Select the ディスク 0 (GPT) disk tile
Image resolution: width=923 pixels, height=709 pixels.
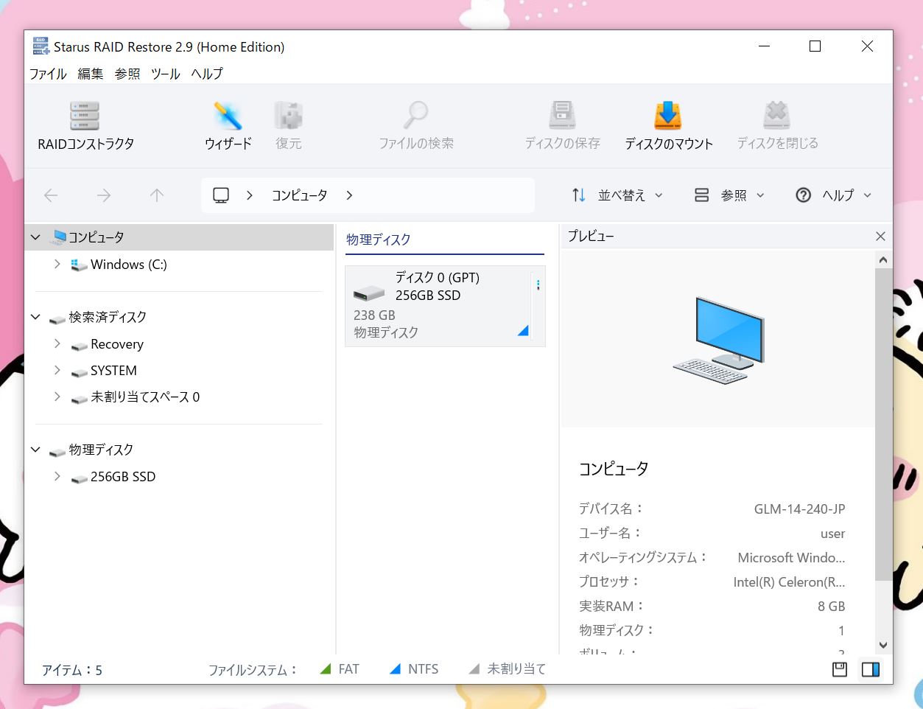445,306
